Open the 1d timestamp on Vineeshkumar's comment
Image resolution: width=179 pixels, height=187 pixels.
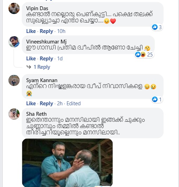point(60,59)
